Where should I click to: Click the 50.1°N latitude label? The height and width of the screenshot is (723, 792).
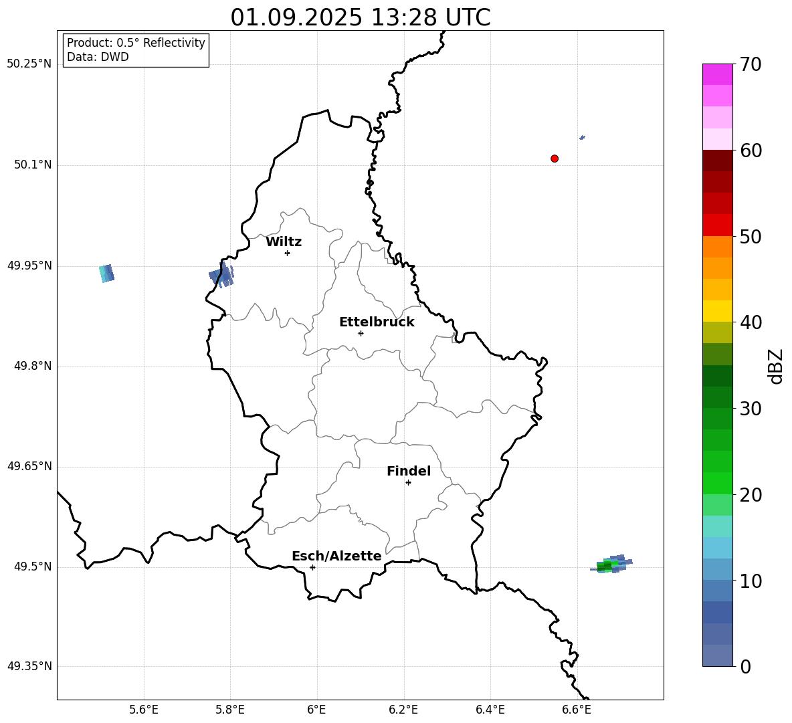pyautogui.click(x=33, y=165)
